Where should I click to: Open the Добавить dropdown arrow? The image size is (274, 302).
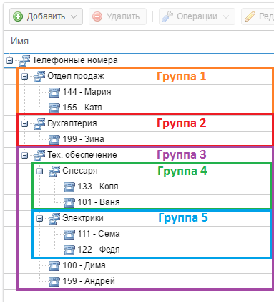pyautogui.click(x=74, y=17)
